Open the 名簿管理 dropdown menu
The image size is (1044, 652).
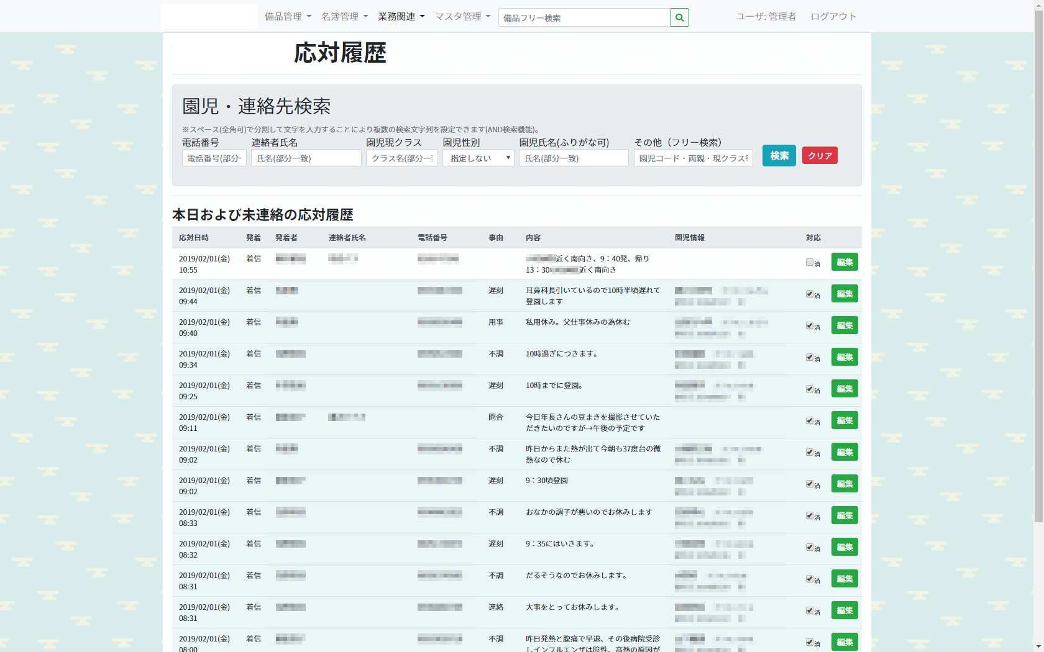click(344, 17)
